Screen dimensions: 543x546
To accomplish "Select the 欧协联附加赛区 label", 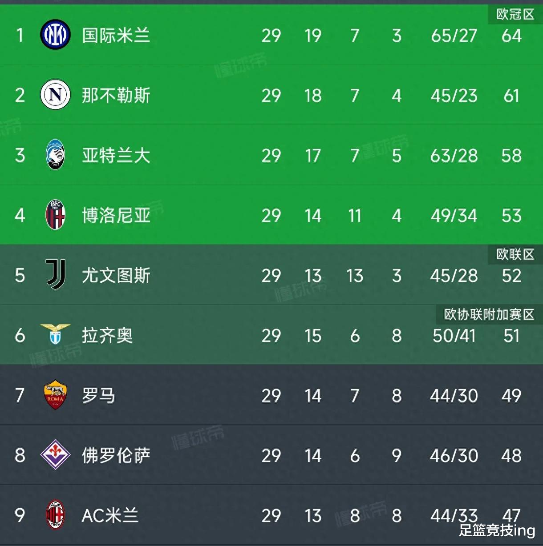I will tap(489, 314).
